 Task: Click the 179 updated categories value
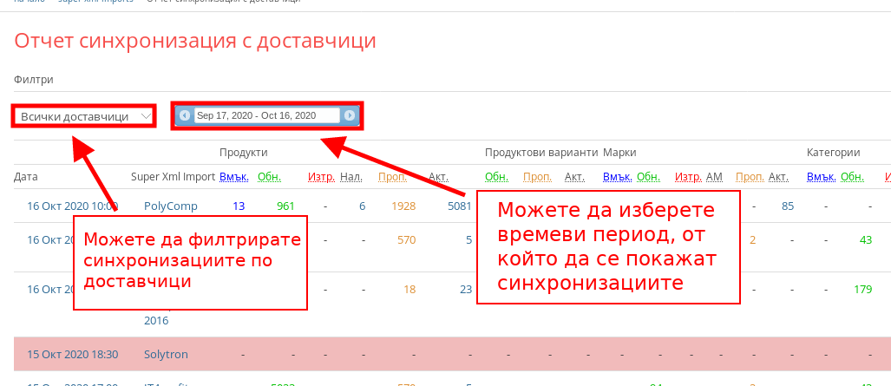click(x=862, y=290)
